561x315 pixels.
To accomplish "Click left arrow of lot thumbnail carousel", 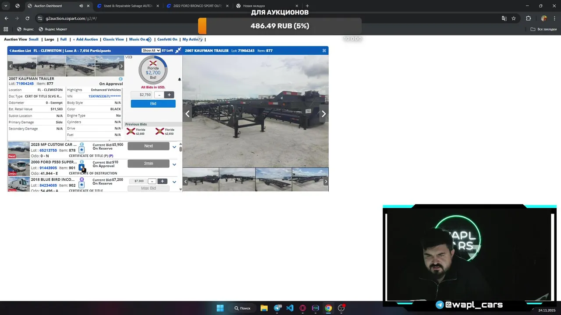I will 11,66.
